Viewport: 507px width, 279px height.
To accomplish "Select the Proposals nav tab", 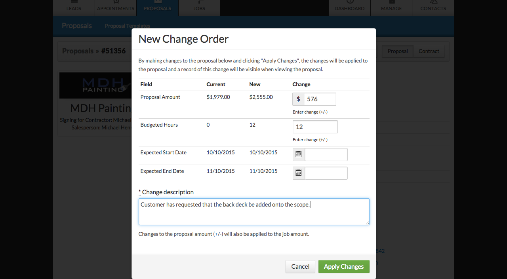I will [x=158, y=8].
